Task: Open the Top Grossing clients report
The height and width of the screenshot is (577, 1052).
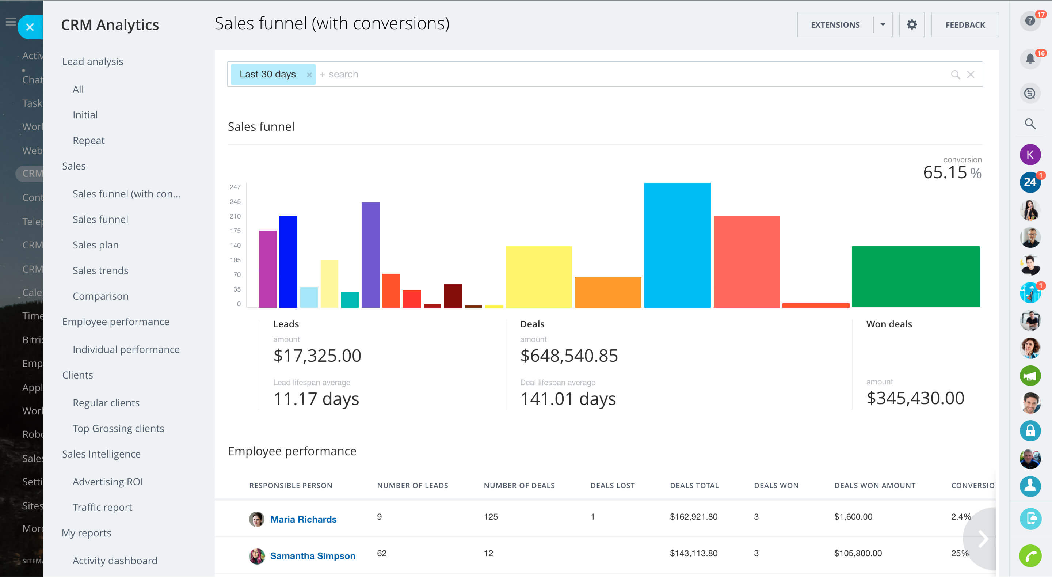Action: 118,428
